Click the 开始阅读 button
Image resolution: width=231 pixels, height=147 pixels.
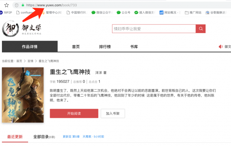pyautogui.click(x=74, y=113)
